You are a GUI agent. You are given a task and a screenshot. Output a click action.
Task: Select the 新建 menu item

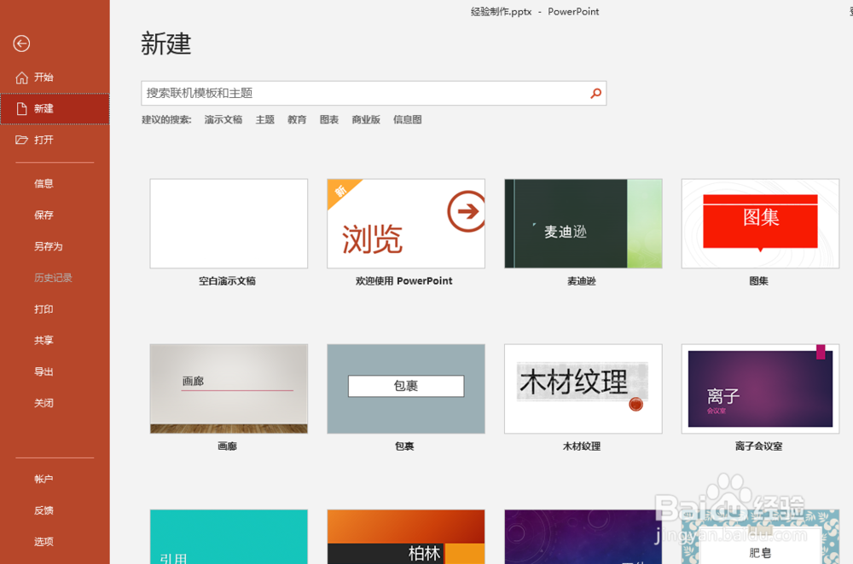coord(55,109)
